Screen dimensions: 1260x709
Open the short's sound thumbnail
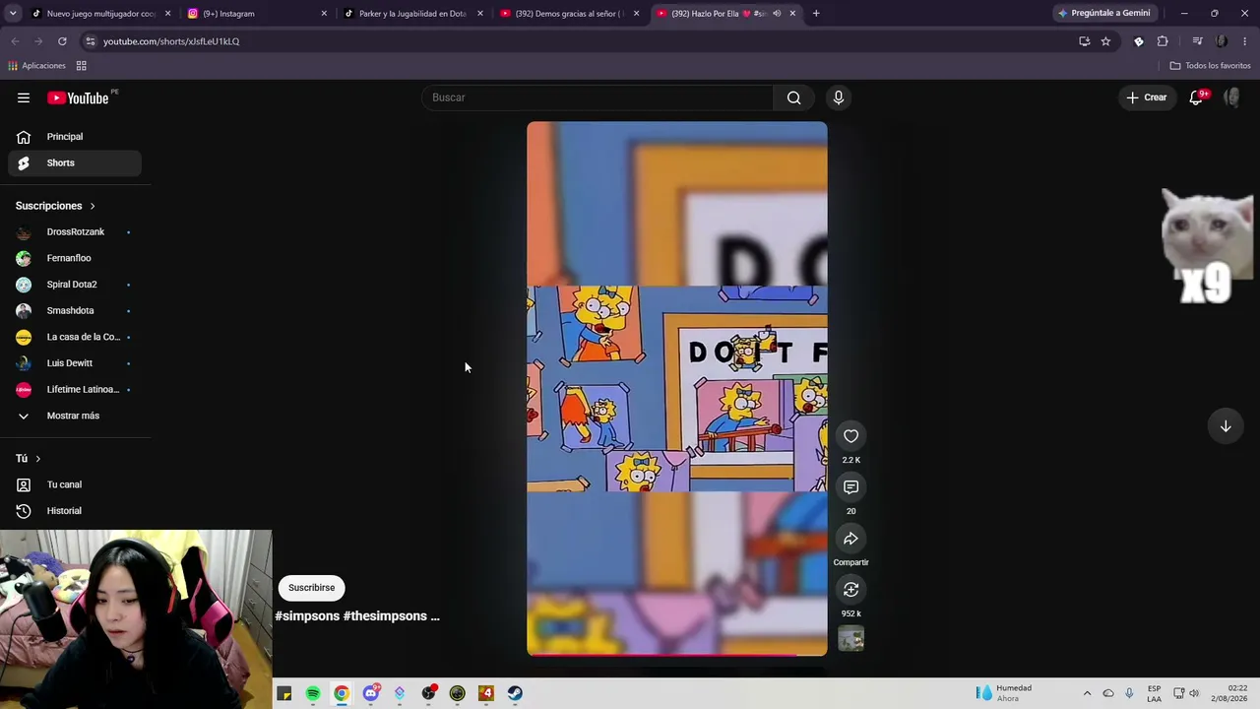[x=850, y=639]
